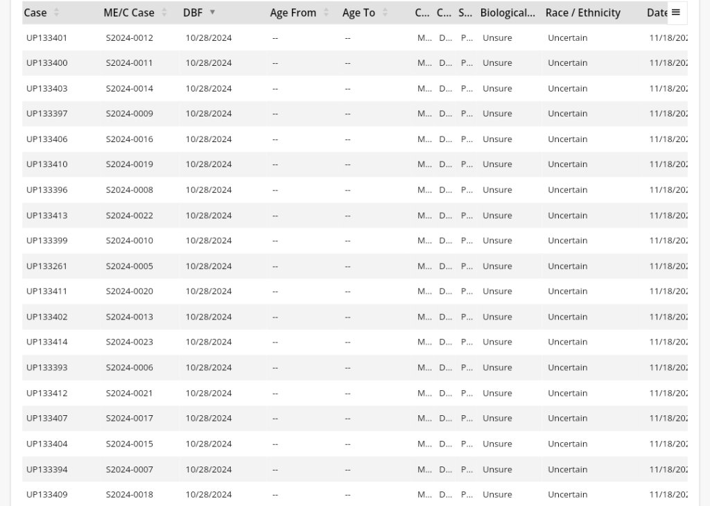This screenshot has height=506, width=710.
Task: Open the column menu hamburger icon
Action: point(676,12)
